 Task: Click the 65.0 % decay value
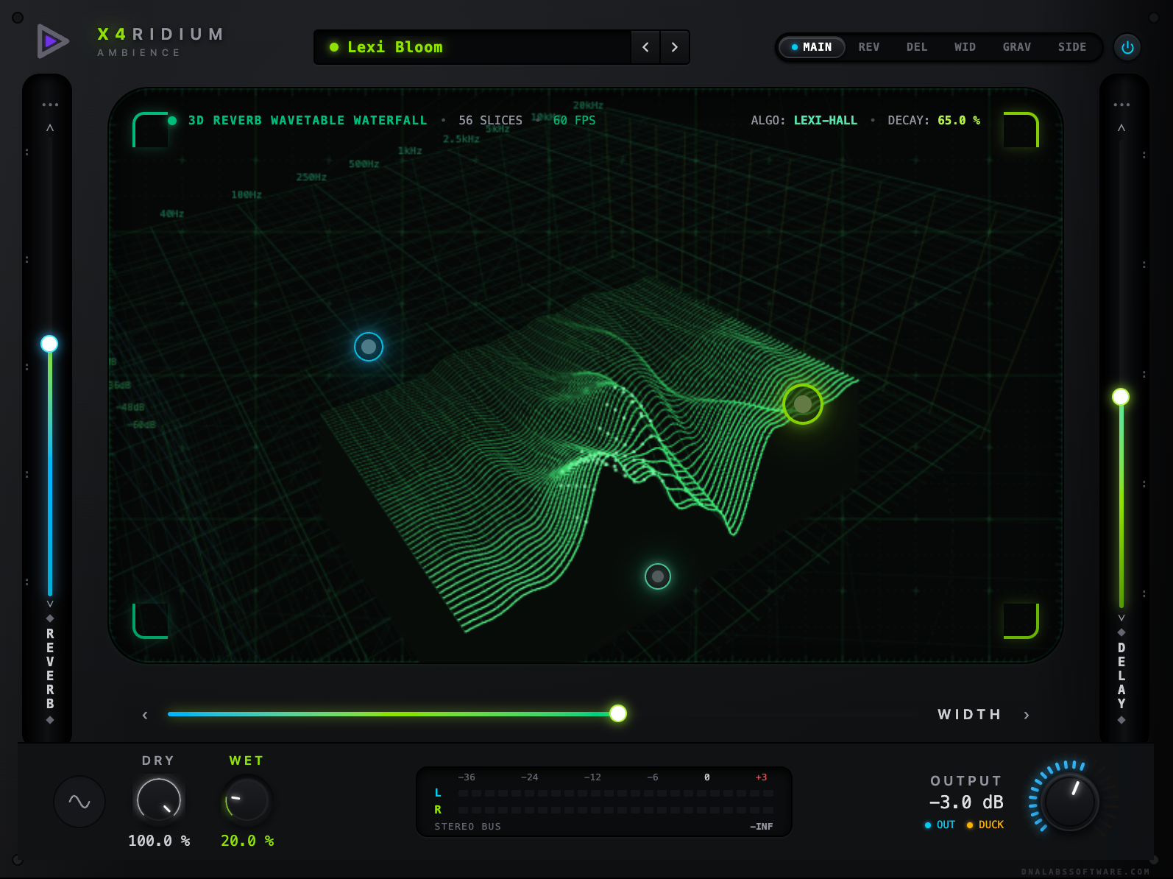[x=959, y=120]
